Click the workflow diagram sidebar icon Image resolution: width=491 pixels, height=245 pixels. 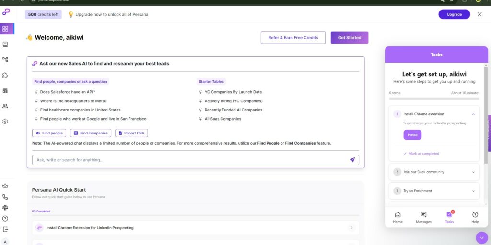coord(5,60)
